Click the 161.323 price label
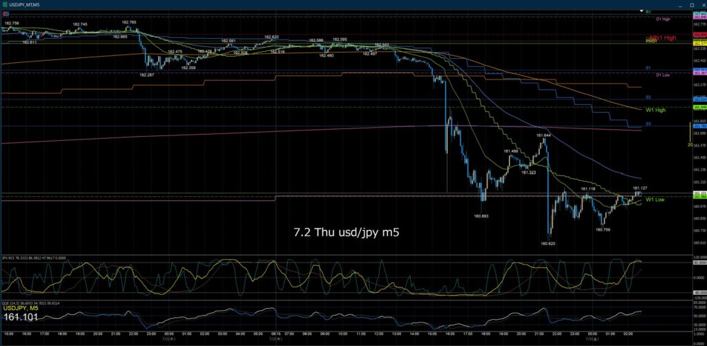Screen dimensions: 707x346 tap(528, 173)
